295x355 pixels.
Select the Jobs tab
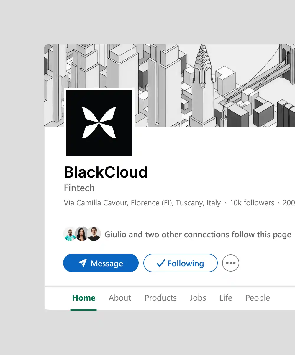[x=198, y=298]
